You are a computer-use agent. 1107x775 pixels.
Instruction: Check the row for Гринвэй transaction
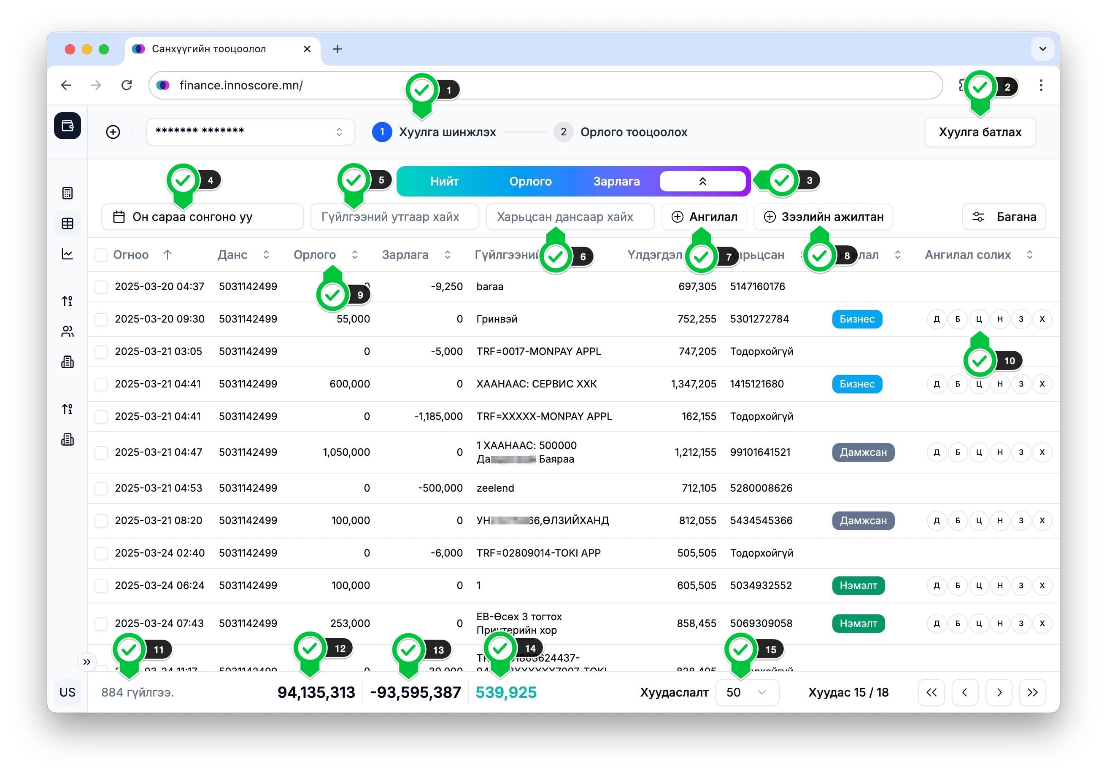pos(101,319)
